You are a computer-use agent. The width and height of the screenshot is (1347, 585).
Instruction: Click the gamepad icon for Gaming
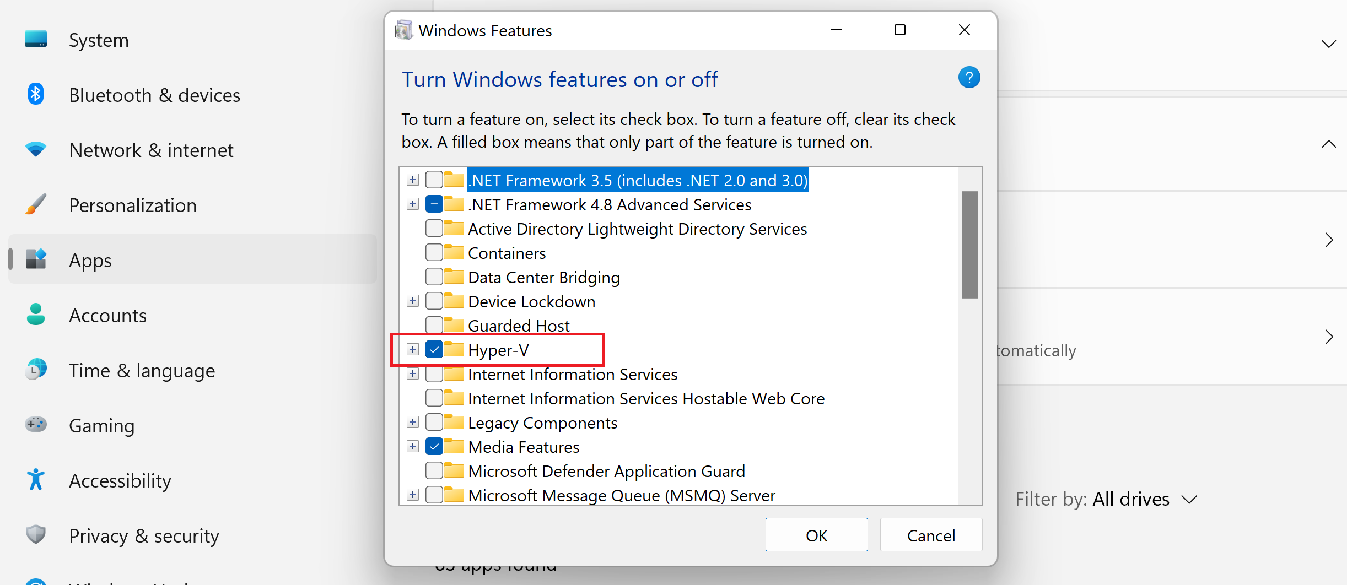[36, 425]
